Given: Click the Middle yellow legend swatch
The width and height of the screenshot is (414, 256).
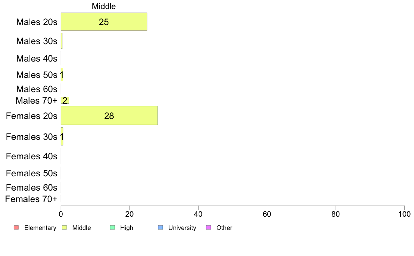Looking at the screenshot, I should tap(64, 227).
